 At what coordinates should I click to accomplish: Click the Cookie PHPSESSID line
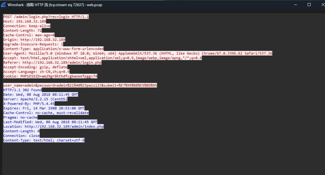[50, 76]
